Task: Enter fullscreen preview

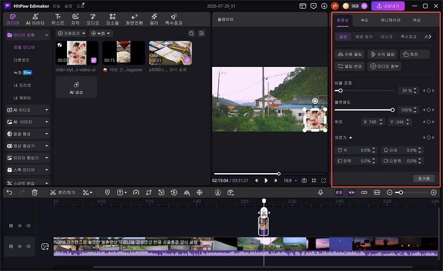Action: point(323,180)
